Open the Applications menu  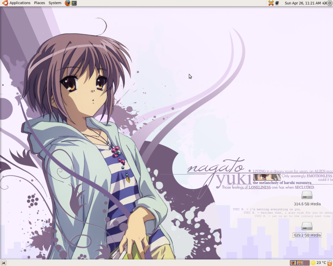[20, 3]
